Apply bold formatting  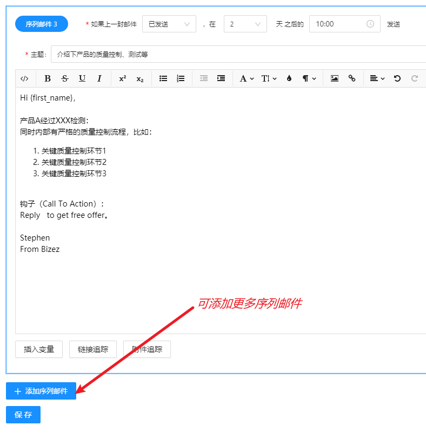(48, 78)
